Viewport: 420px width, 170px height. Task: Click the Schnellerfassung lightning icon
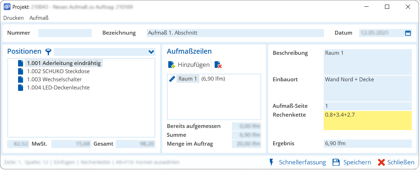pyautogui.click(x=272, y=162)
